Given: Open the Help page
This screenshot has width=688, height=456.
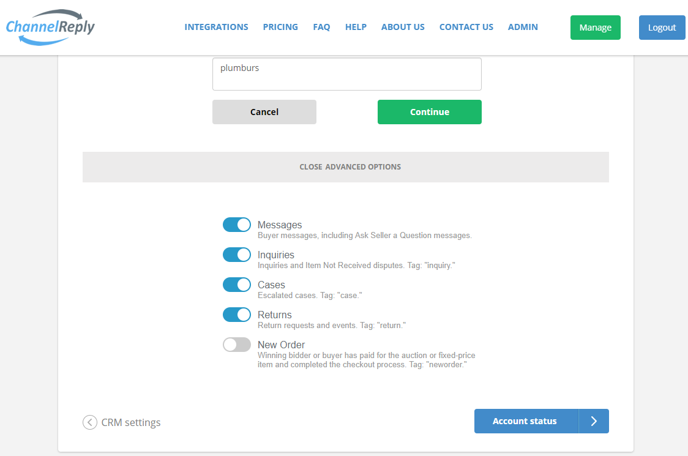Looking at the screenshot, I should click(x=356, y=27).
